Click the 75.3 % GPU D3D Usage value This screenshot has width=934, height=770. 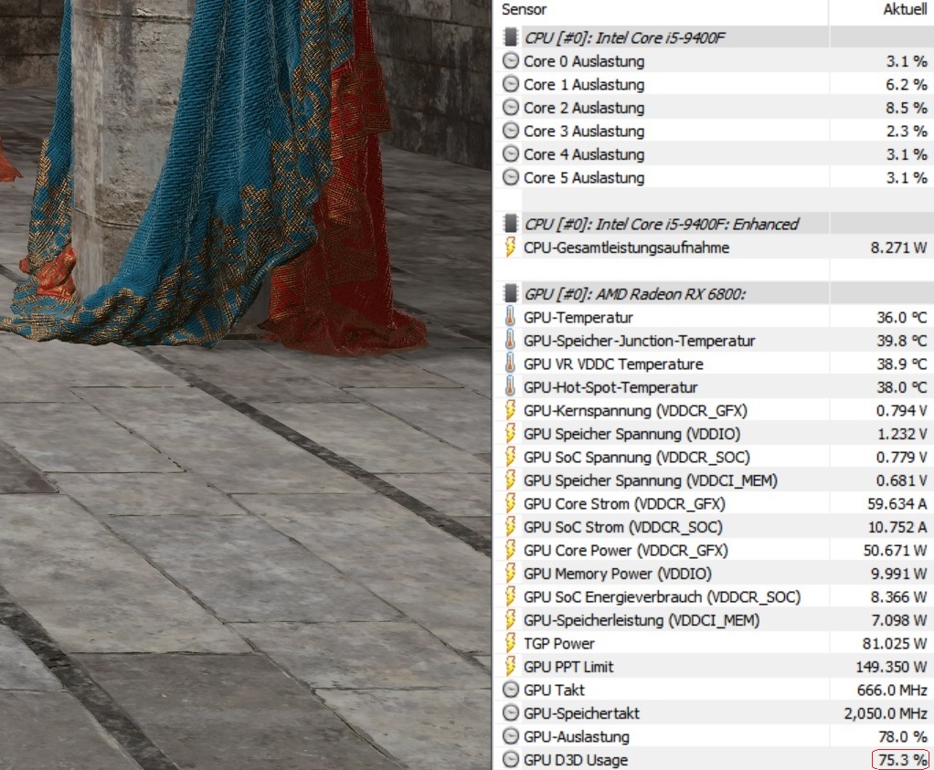click(902, 759)
